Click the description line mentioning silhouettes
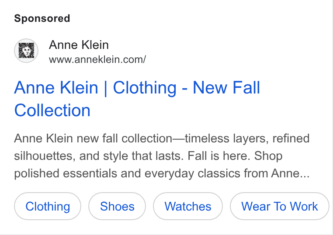The width and height of the screenshot is (333, 235). pos(148,156)
